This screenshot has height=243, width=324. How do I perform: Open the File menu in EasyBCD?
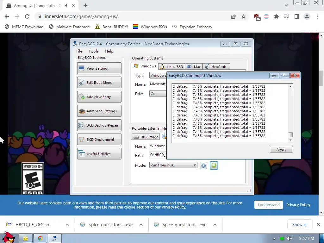click(79, 51)
